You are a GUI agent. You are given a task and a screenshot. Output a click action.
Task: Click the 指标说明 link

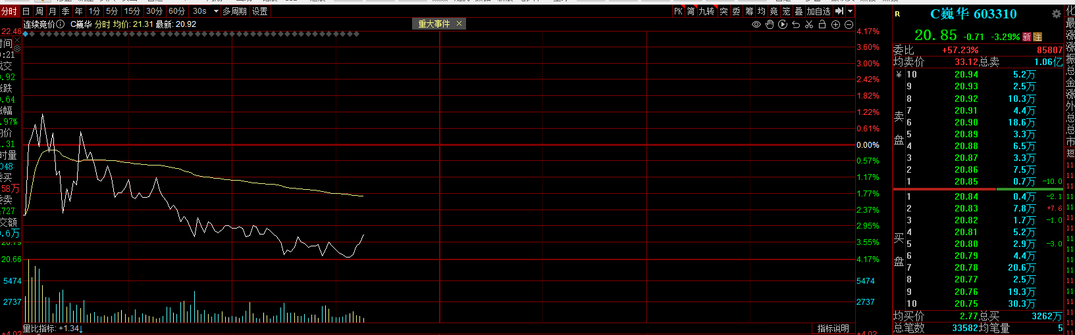pyautogui.click(x=833, y=328)
